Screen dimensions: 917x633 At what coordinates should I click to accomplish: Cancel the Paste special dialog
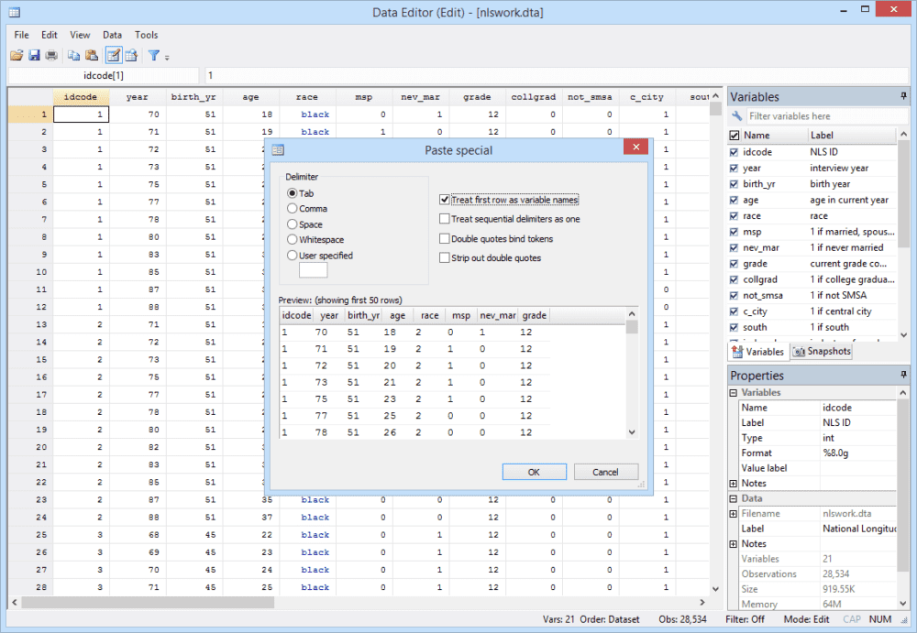coord(605,472)
